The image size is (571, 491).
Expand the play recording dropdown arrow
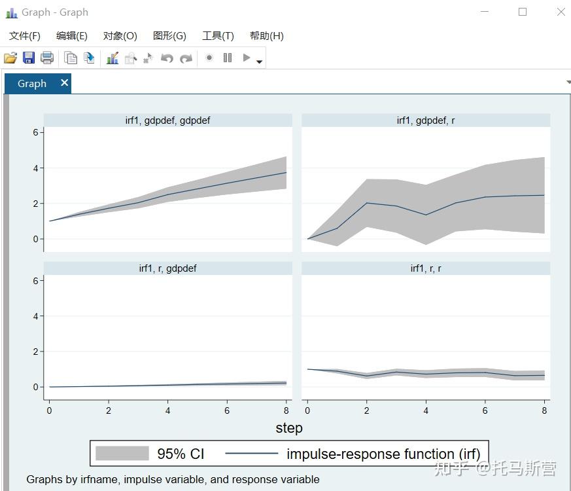click(259, 62)
